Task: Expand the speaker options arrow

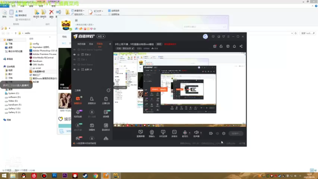Action: (201, 133)
